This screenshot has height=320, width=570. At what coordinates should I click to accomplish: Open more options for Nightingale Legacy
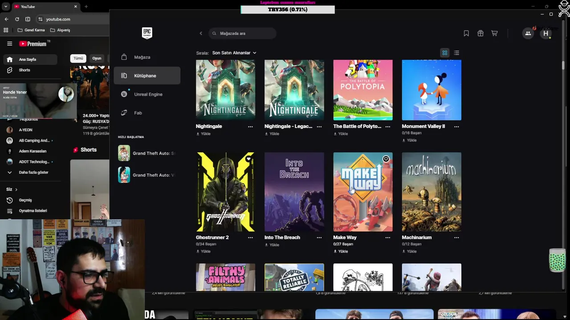point(319,127)
